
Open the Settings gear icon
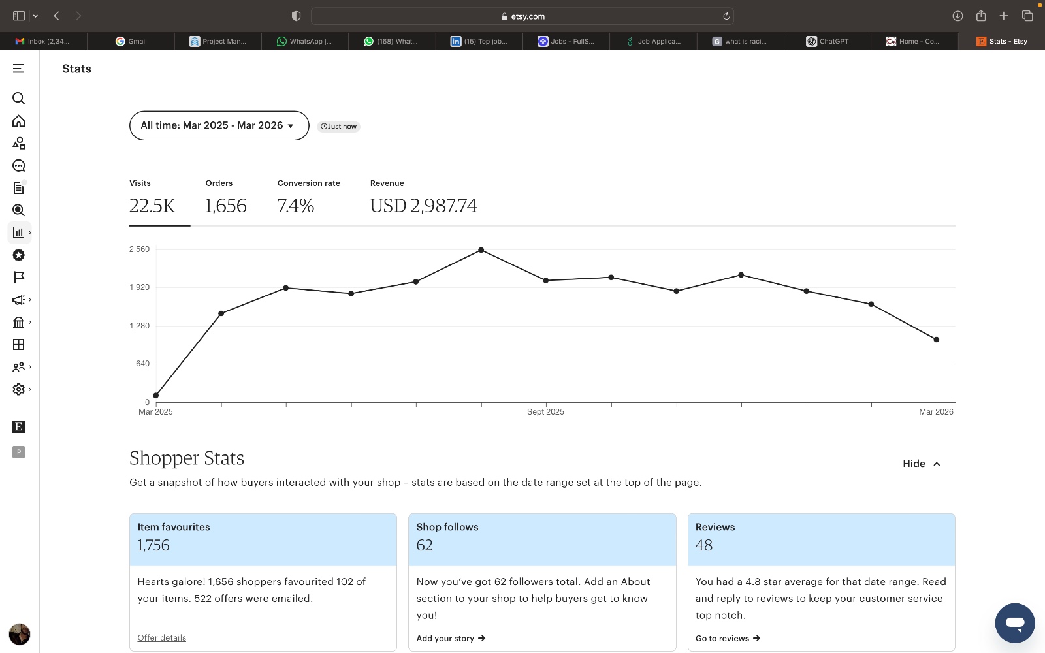[x=19, y=389]
